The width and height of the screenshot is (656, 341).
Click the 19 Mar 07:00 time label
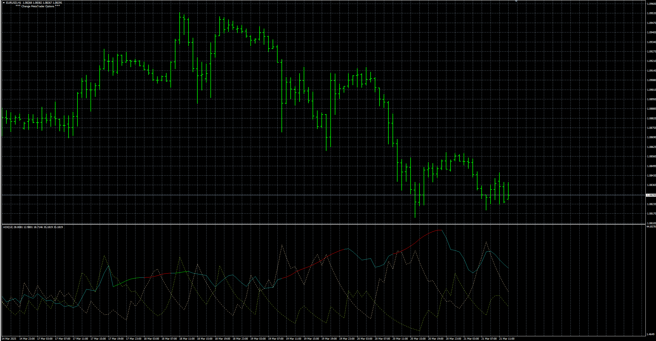[x=276, y=339]
